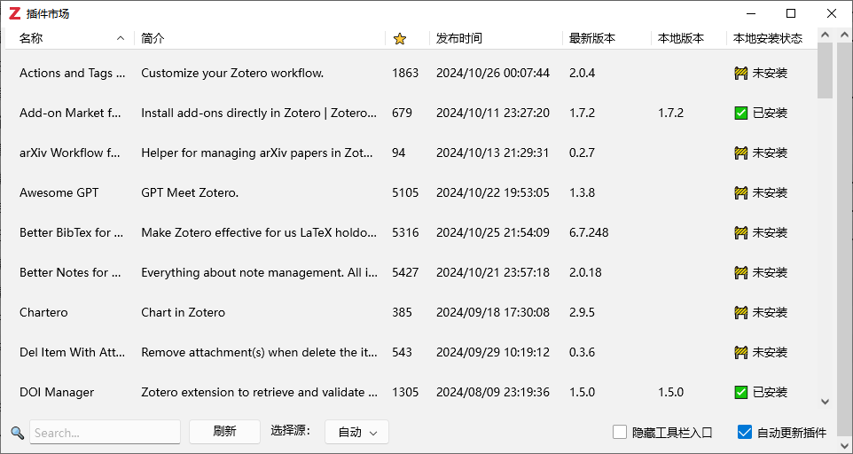
Task: Select the Add-on Market plugin name
Action: point(70,113)
